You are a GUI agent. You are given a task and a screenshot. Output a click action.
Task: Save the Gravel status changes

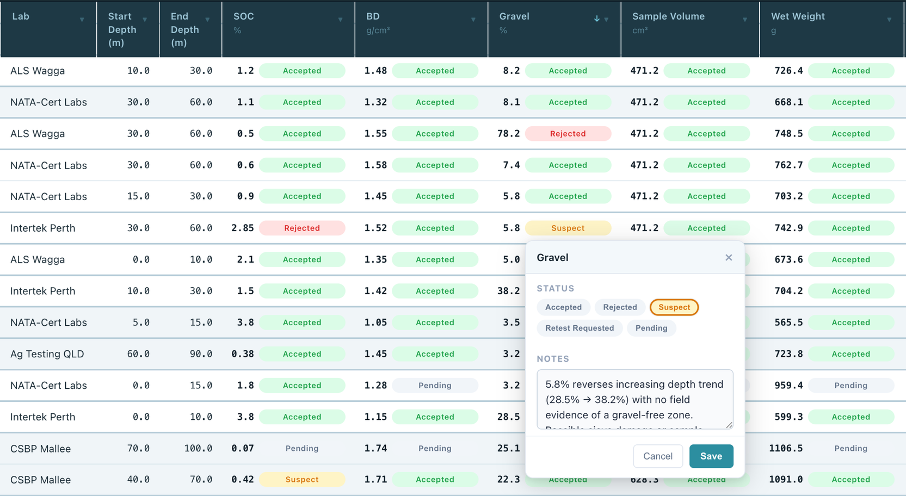711,456
